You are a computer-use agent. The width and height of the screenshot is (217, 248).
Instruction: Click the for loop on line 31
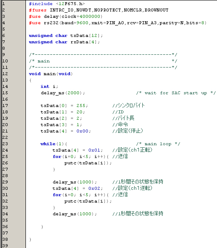click(81, 195)
